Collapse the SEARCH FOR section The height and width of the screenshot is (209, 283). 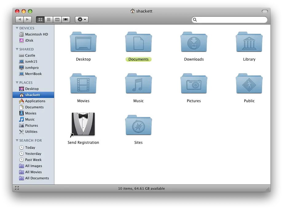[17, 140]
